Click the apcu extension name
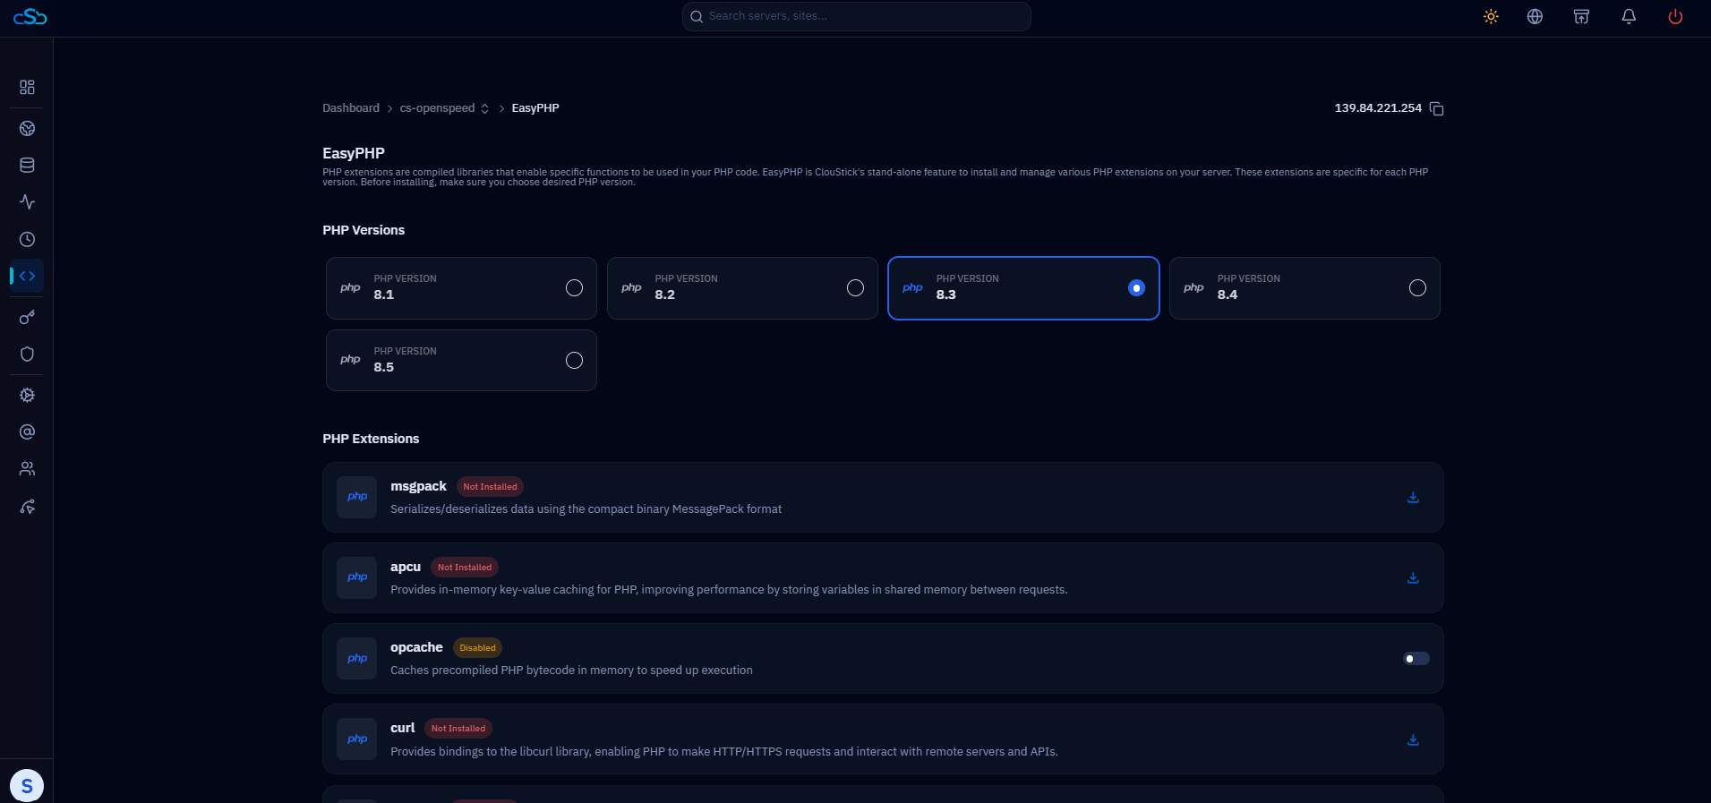 point(406,567)
